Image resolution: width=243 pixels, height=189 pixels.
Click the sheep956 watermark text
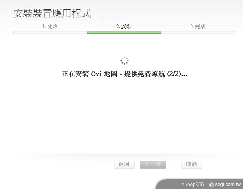(x=192, y=185)
